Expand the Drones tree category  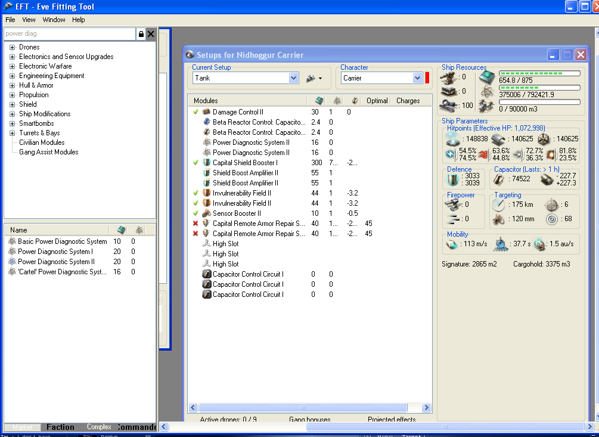[x=13, y=47]
